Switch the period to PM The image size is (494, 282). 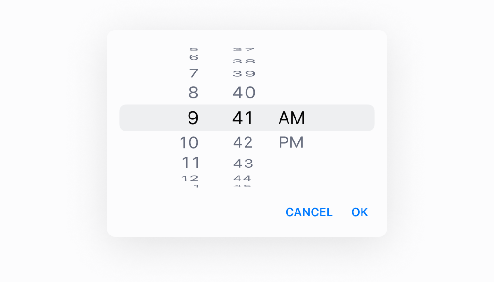tap(291, 142)
